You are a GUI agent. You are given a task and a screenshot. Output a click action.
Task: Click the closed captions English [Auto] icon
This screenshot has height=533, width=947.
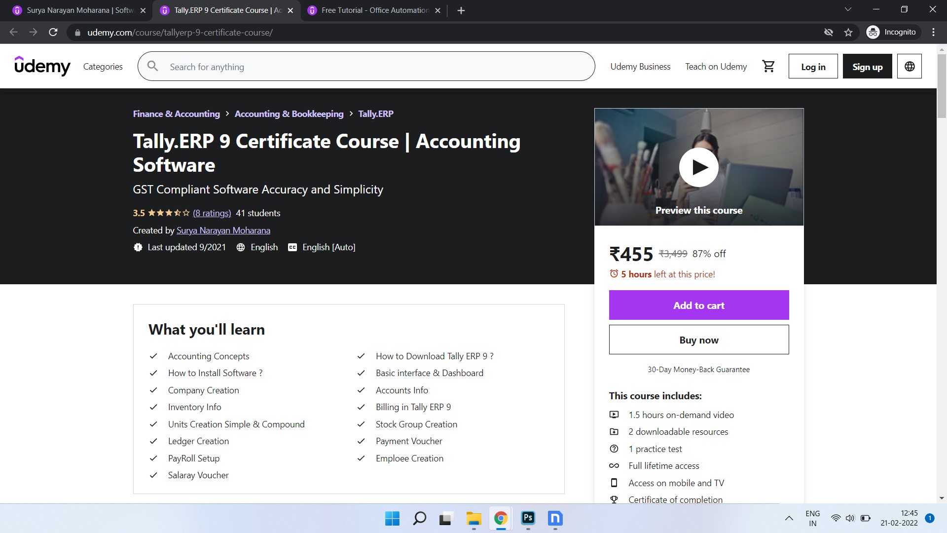pyautogui.click(x=292, y=247)
